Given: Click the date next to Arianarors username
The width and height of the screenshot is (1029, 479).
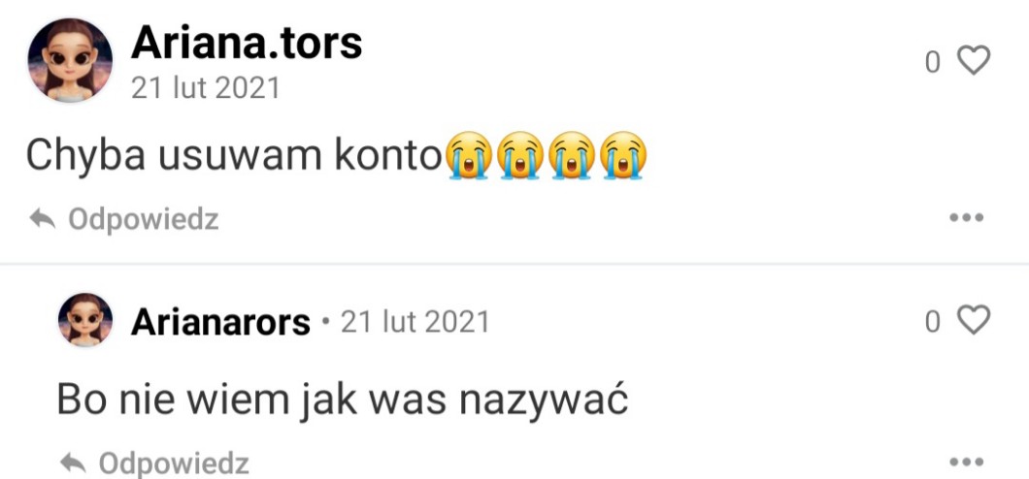Looking at the screenshot, I should click(x=415, y=322).
